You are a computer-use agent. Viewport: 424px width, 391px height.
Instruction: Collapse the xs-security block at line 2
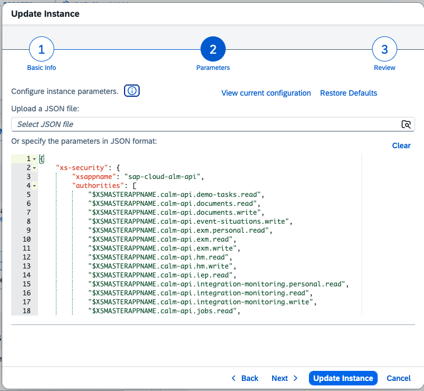click(x=34, y=168)
